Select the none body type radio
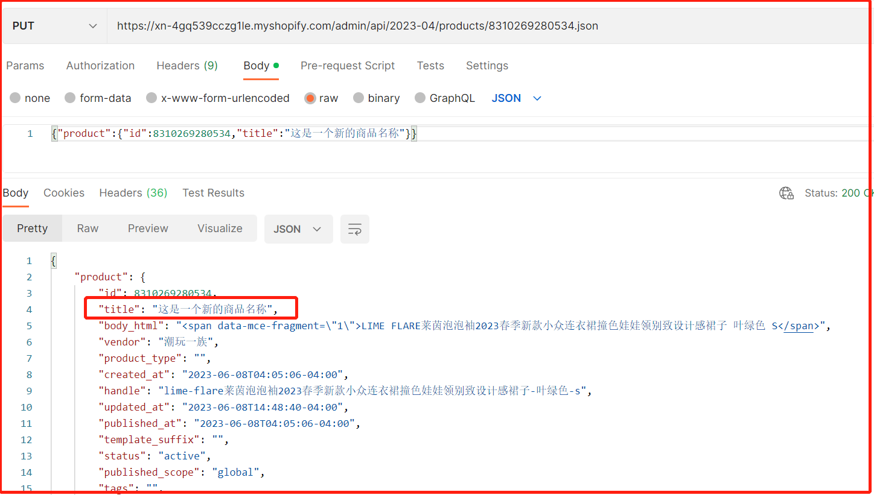Viewport: 874px width, 495px height. 15,98
